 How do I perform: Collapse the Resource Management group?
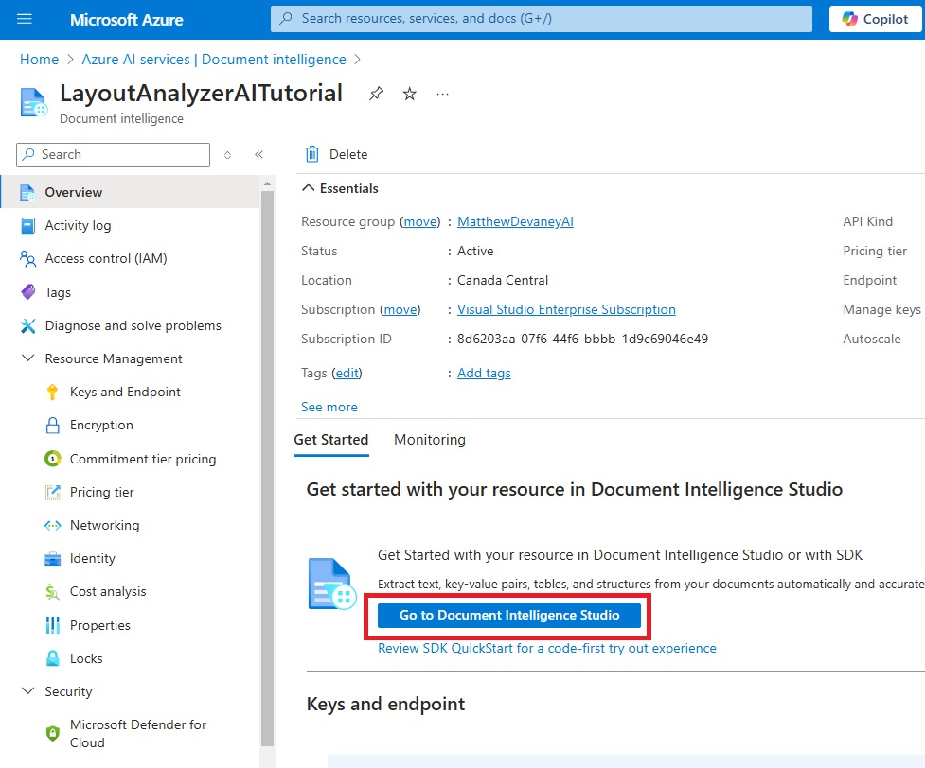coord(27,359)
